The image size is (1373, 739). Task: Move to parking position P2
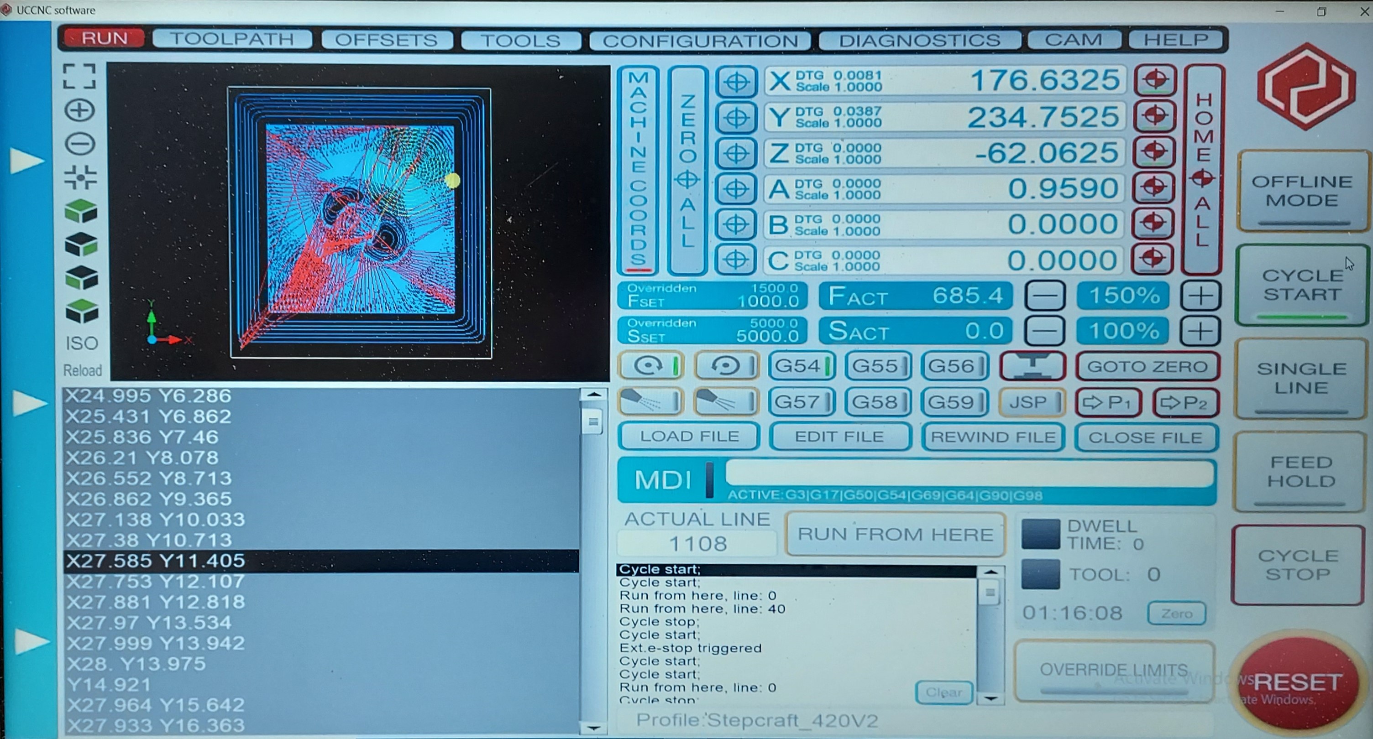click(x=1185, y=402)
